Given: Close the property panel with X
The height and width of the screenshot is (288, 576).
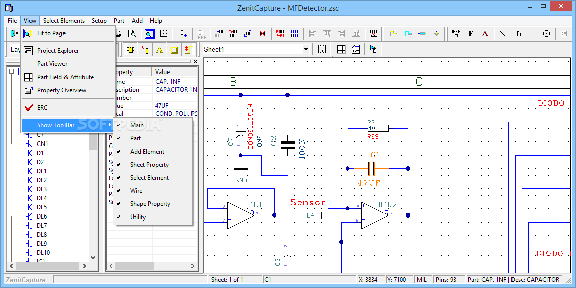Looking at the screenshot, I should pyautogui.click(x=195, y=61).
